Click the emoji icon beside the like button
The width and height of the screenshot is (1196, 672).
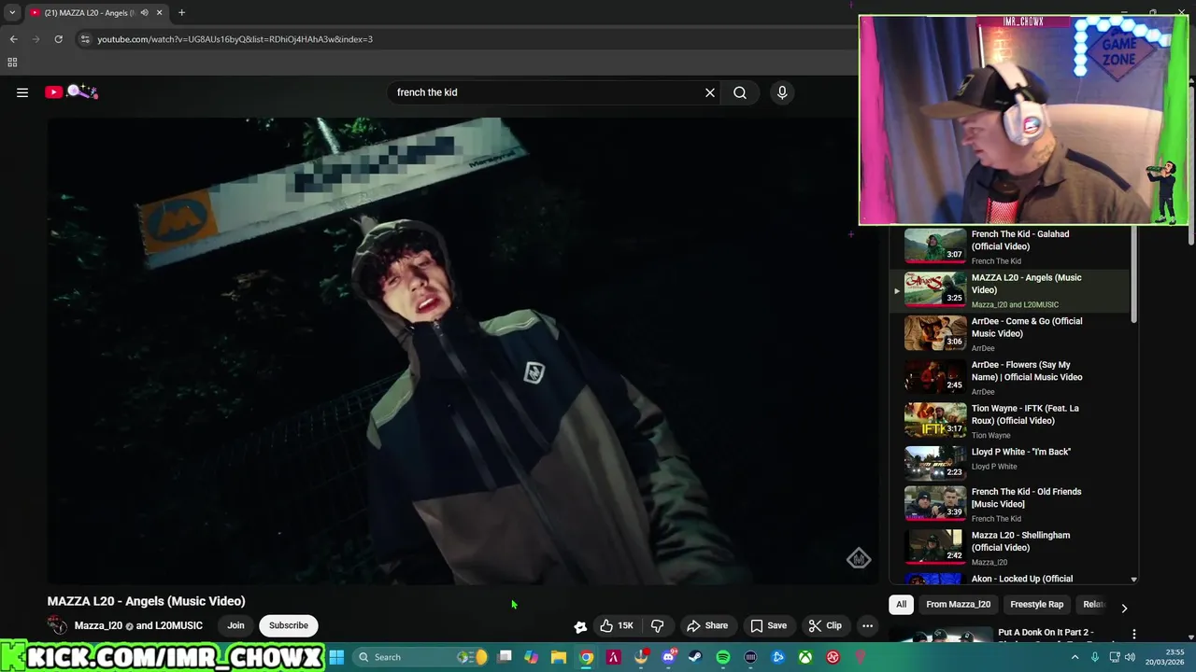(x=580, y=626)
